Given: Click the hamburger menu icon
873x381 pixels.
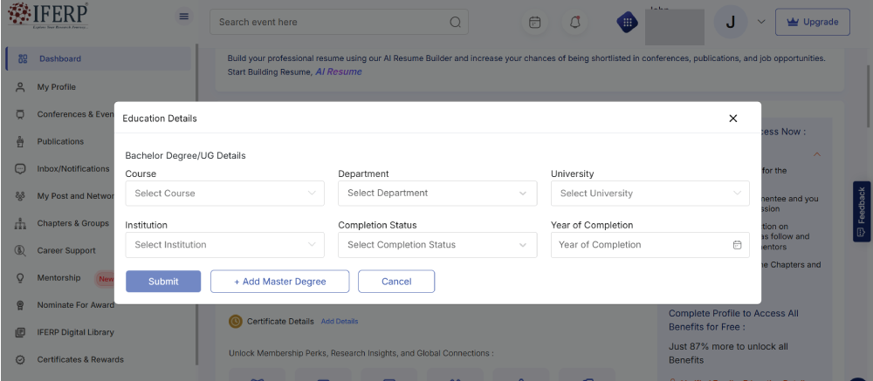Looking at the screenshot, I should pyautogui.click(x=183, y=17).
